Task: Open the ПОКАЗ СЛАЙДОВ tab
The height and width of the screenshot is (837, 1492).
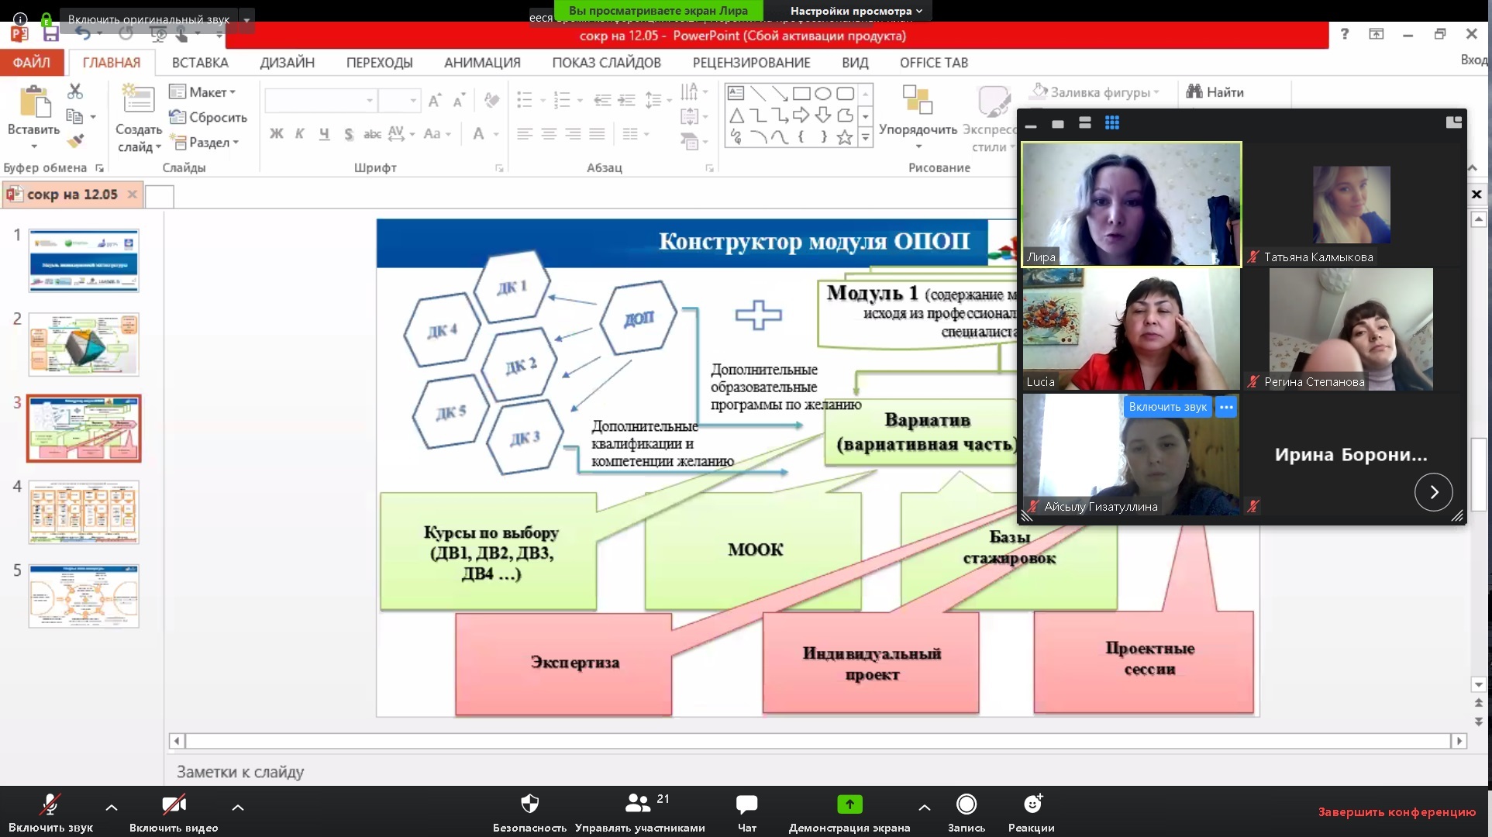Action: point(606,63)
